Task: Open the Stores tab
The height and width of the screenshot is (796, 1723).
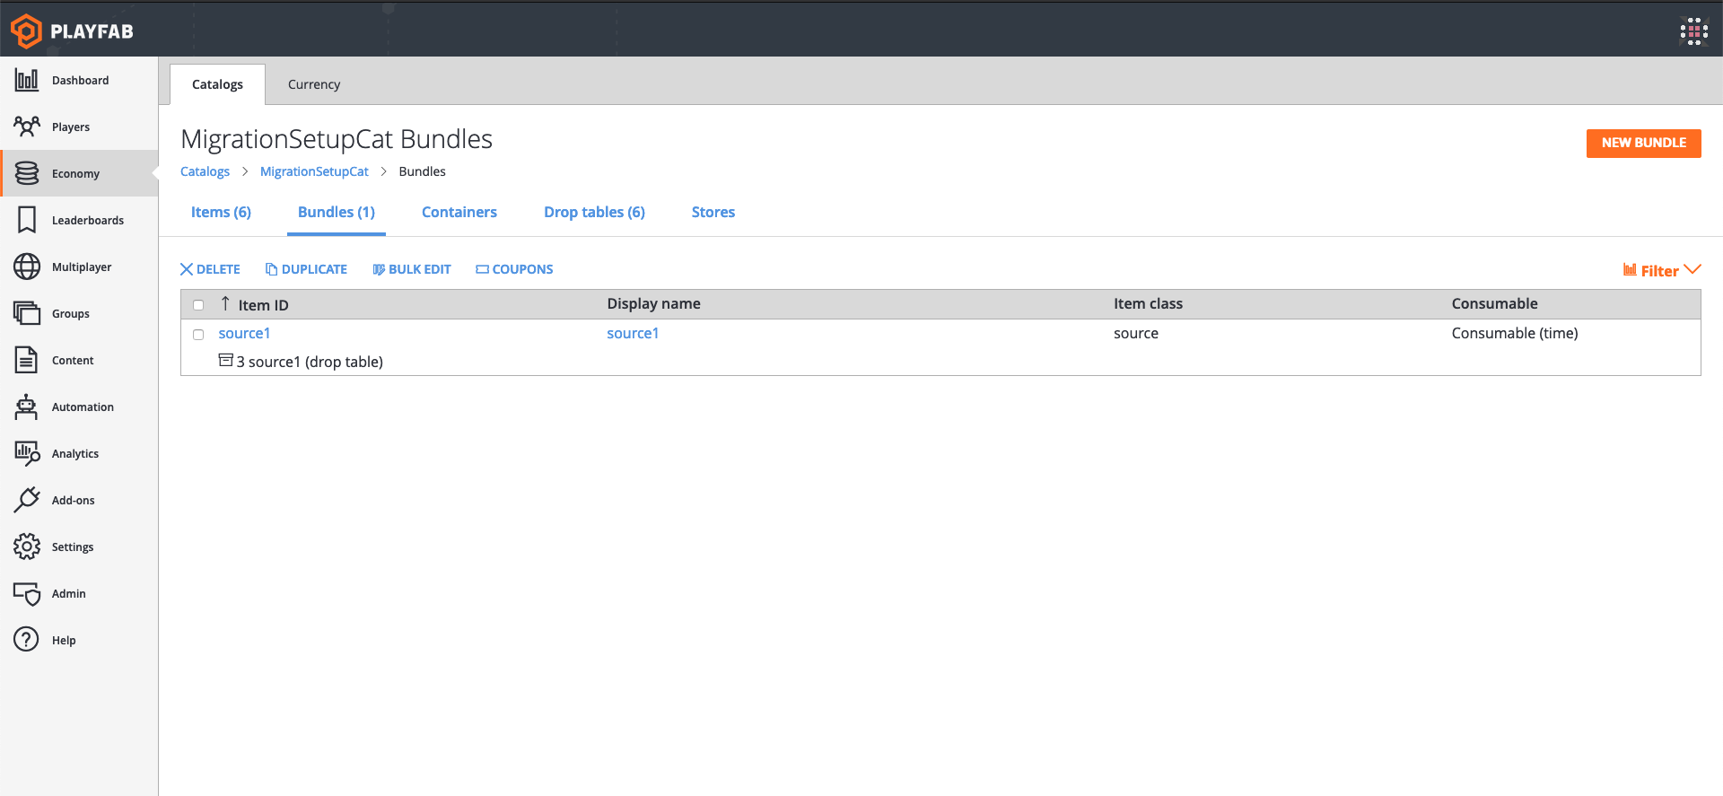Action: coord(713,213)
